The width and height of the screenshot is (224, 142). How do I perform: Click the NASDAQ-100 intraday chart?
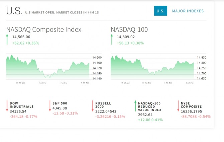152,66
